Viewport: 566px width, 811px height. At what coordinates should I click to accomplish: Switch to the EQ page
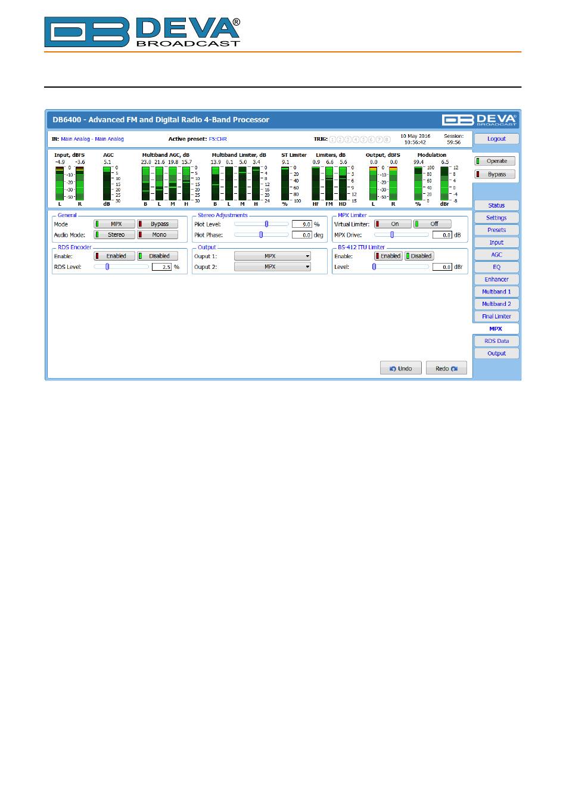click(496, 267)
